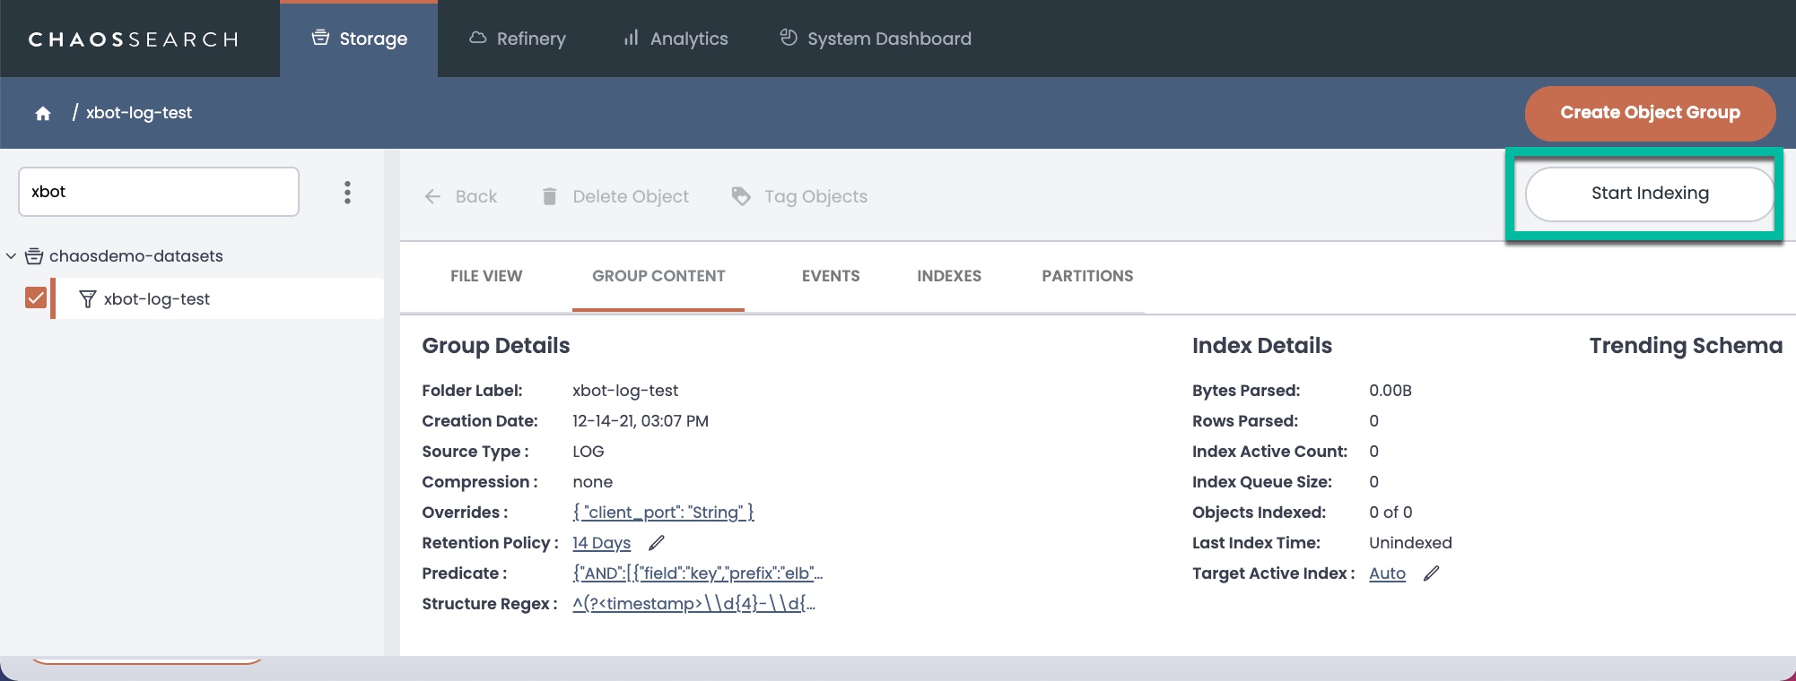Click the Back arrow icon

click(x=432, y=196)
